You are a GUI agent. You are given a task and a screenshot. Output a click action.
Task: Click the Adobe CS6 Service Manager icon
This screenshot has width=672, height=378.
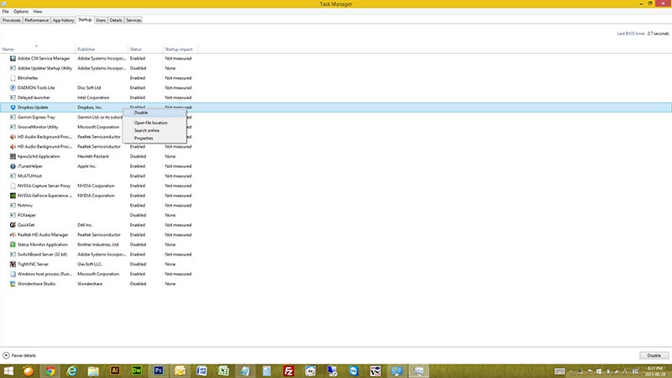13,58
